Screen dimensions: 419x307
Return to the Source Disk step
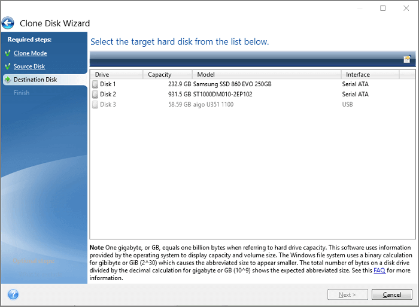click(29, 66)
